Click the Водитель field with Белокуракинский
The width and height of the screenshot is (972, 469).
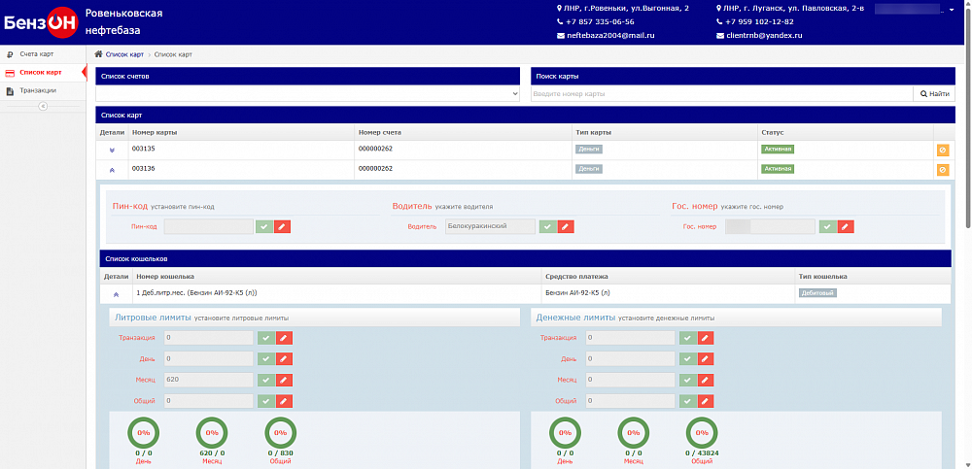(490, 227)
